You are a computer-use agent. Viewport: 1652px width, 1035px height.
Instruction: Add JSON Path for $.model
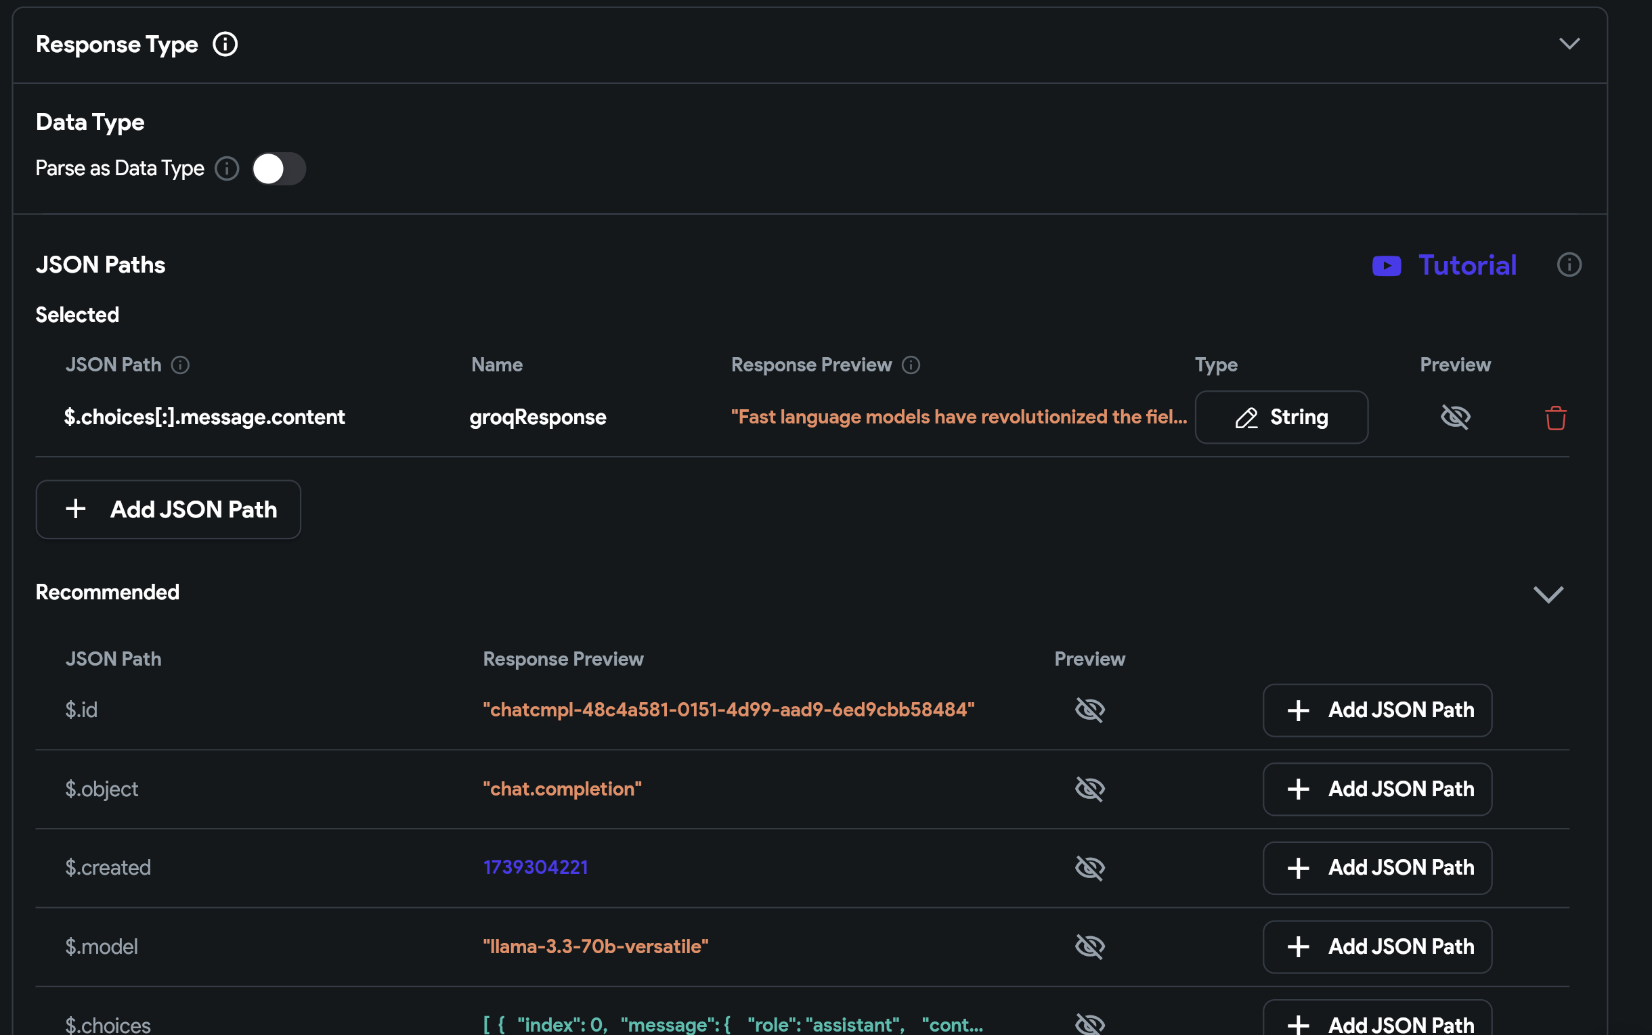[x=1376, y=946]
